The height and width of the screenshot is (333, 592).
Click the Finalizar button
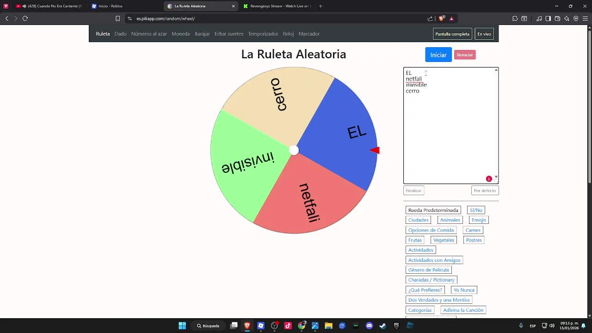click(x=413, y=191)
